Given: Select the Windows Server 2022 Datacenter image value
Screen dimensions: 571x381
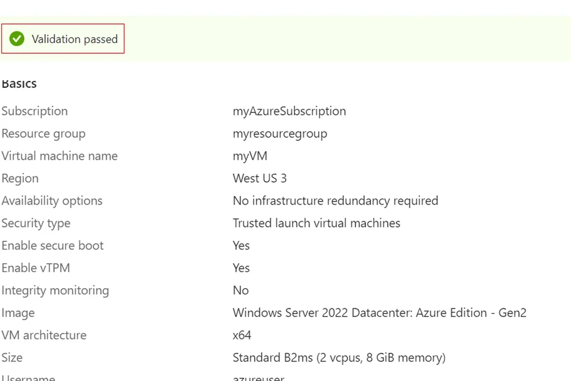Looking at the screenshot, I should point(380,313).
